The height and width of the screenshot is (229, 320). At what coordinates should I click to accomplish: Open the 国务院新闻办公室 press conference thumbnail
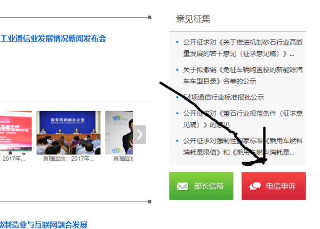point(68,132)
